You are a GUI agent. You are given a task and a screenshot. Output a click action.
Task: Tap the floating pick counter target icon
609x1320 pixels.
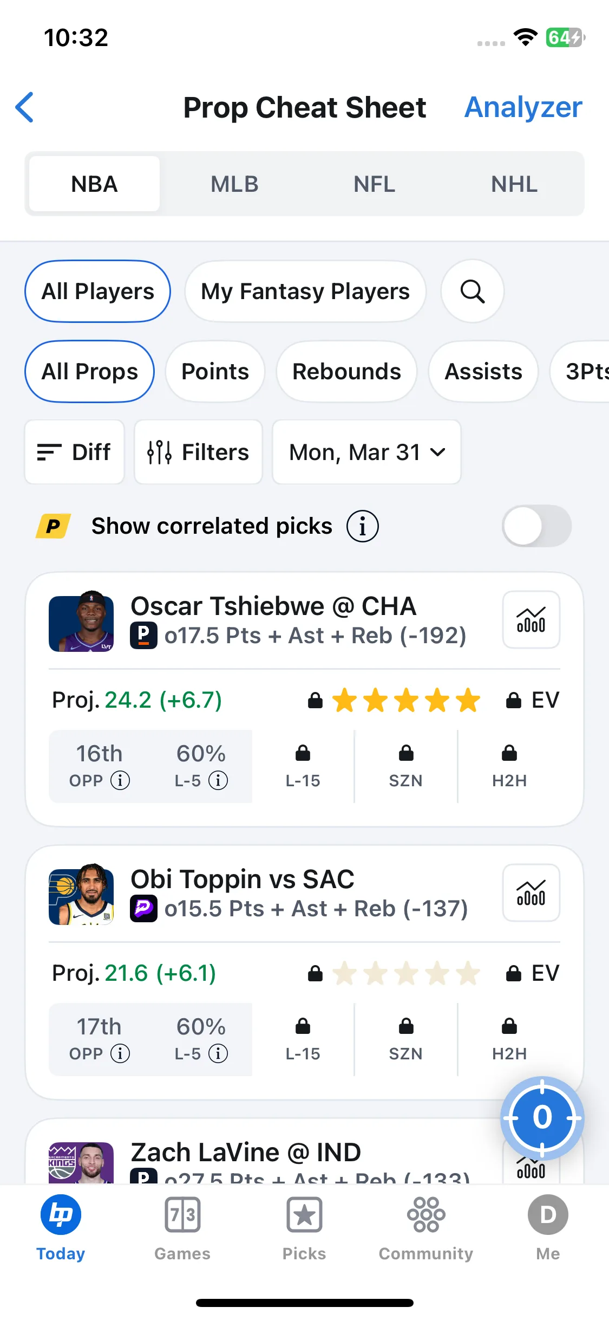542,1118
